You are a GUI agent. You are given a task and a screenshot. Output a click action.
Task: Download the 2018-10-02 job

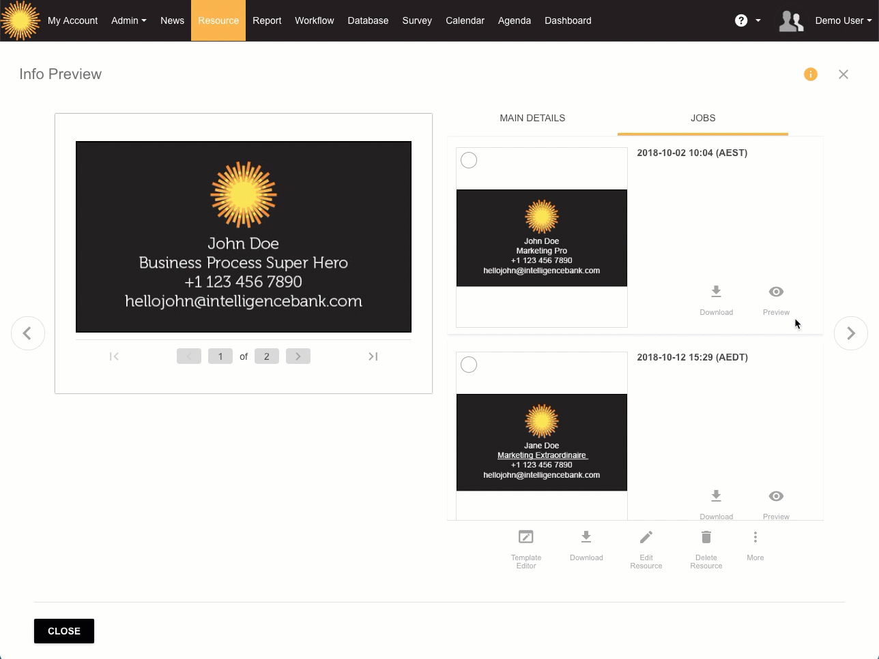(x=717, y=300)
